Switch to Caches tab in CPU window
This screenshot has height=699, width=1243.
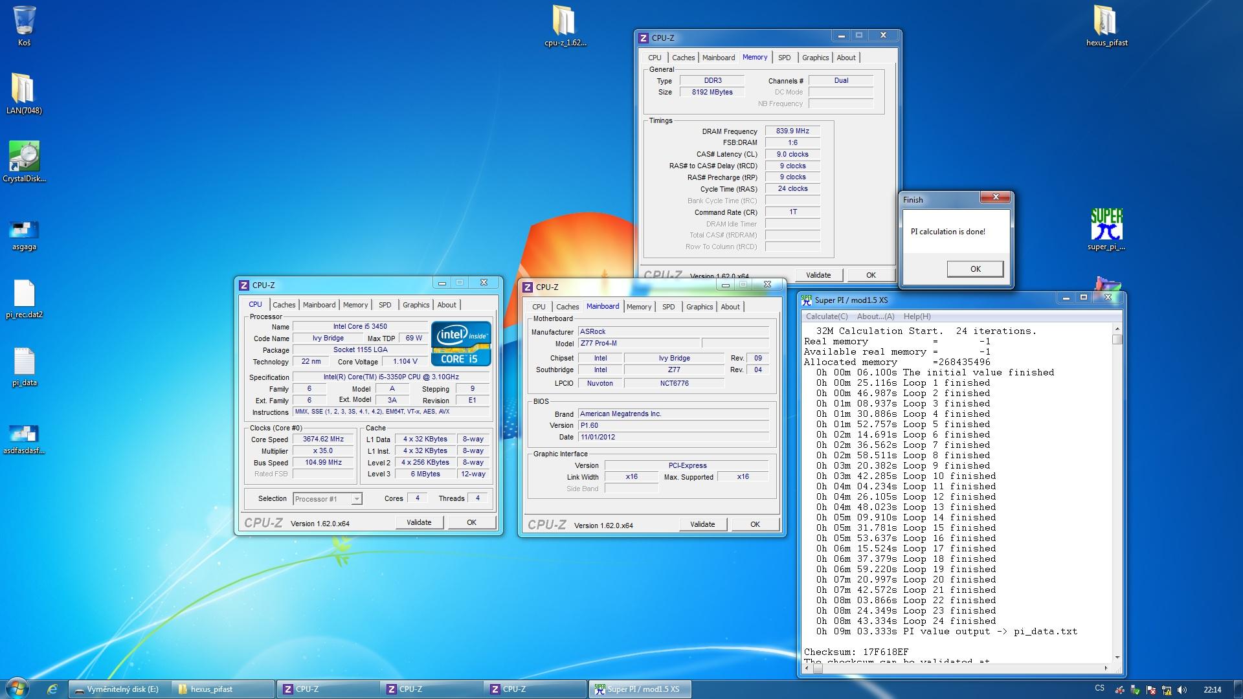coord(284,305)
